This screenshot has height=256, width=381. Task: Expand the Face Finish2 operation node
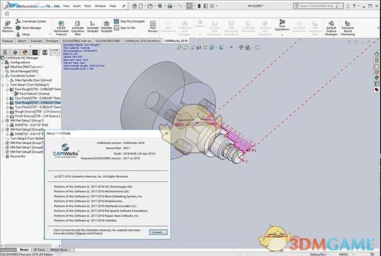coord(7,98)
